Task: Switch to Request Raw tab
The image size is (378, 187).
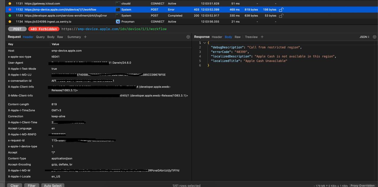Action: pos(60,37)
